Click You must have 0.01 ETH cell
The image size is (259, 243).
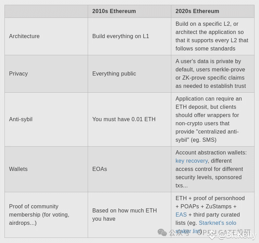pos(129,119)
